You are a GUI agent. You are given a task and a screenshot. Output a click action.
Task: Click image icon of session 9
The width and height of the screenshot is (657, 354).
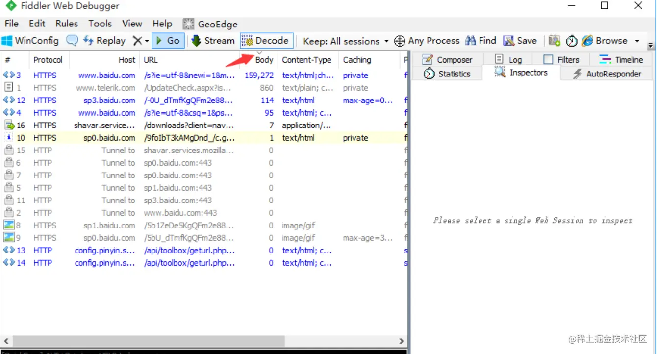tap(9, 238)
